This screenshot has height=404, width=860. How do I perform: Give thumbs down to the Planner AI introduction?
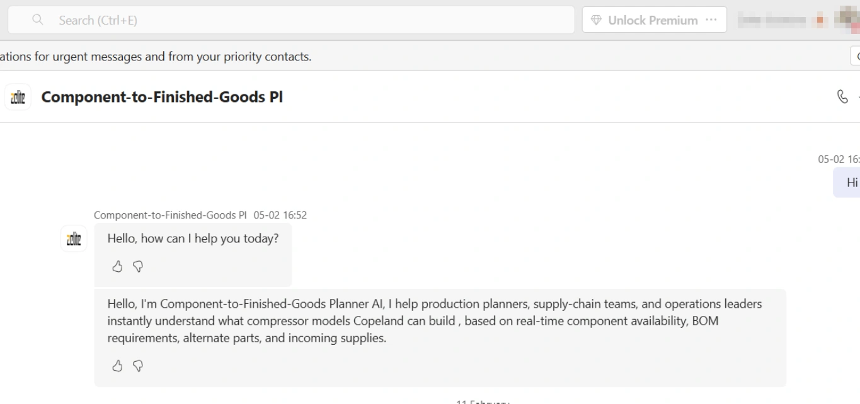tap(138, 366)
